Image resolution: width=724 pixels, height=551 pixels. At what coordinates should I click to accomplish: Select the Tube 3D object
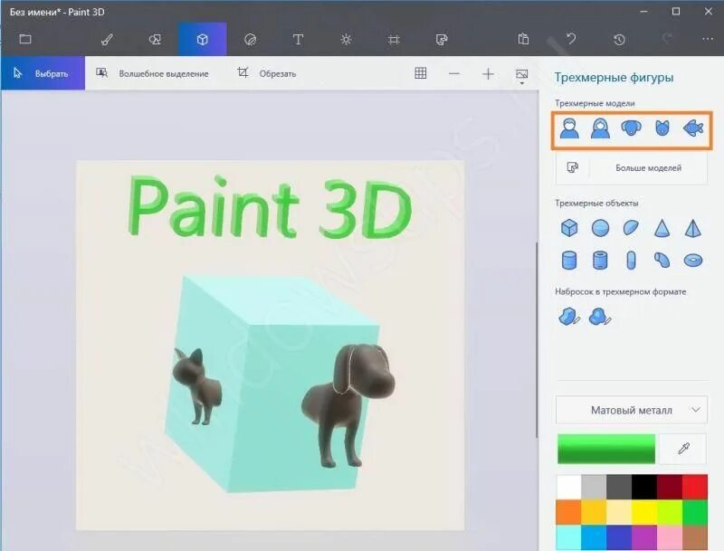point(600,260)
